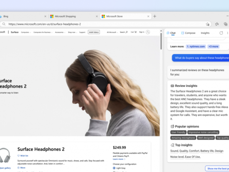The height and width of the screenshot is (172, 229).
Task: Select the Microsoft Store tab
Action: click(126, 16)
